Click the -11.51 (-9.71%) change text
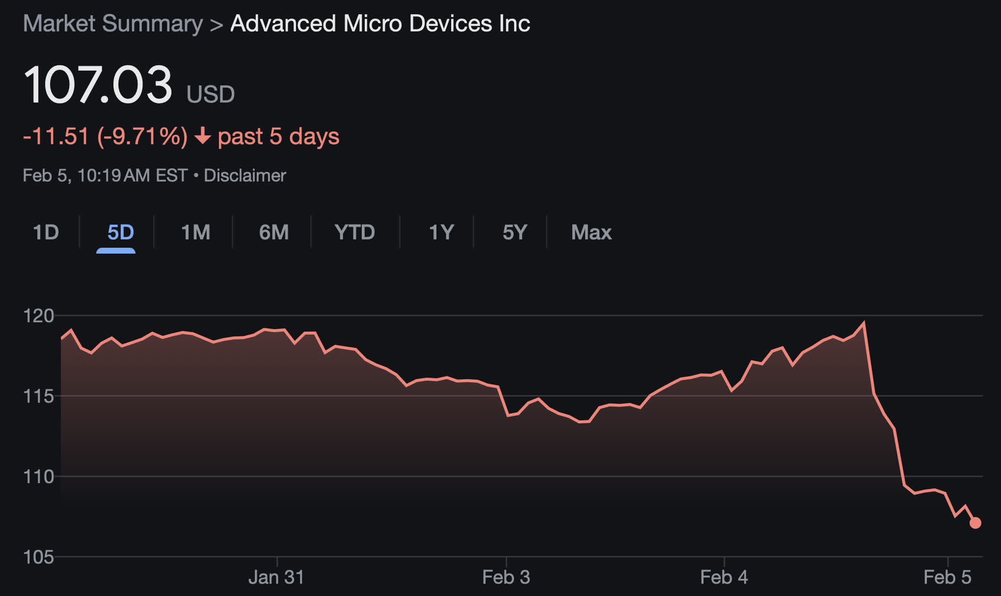The image size is (1001, 596). tap(105, 136)
